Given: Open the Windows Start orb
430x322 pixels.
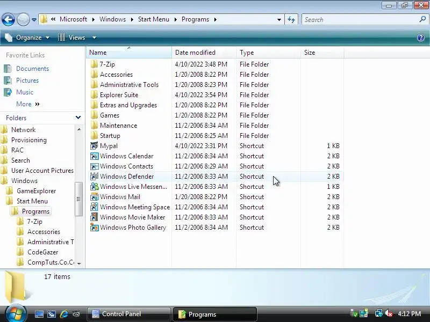Looking at the screenshot, I should point(16,313).
